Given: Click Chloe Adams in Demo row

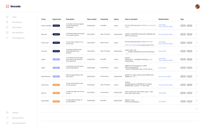Looking at the screenshot, I should pyautogui.click(x=105, y=68).
